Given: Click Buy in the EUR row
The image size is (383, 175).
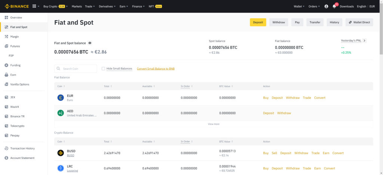Looking at the screenshot, I should tap(266, 98).
